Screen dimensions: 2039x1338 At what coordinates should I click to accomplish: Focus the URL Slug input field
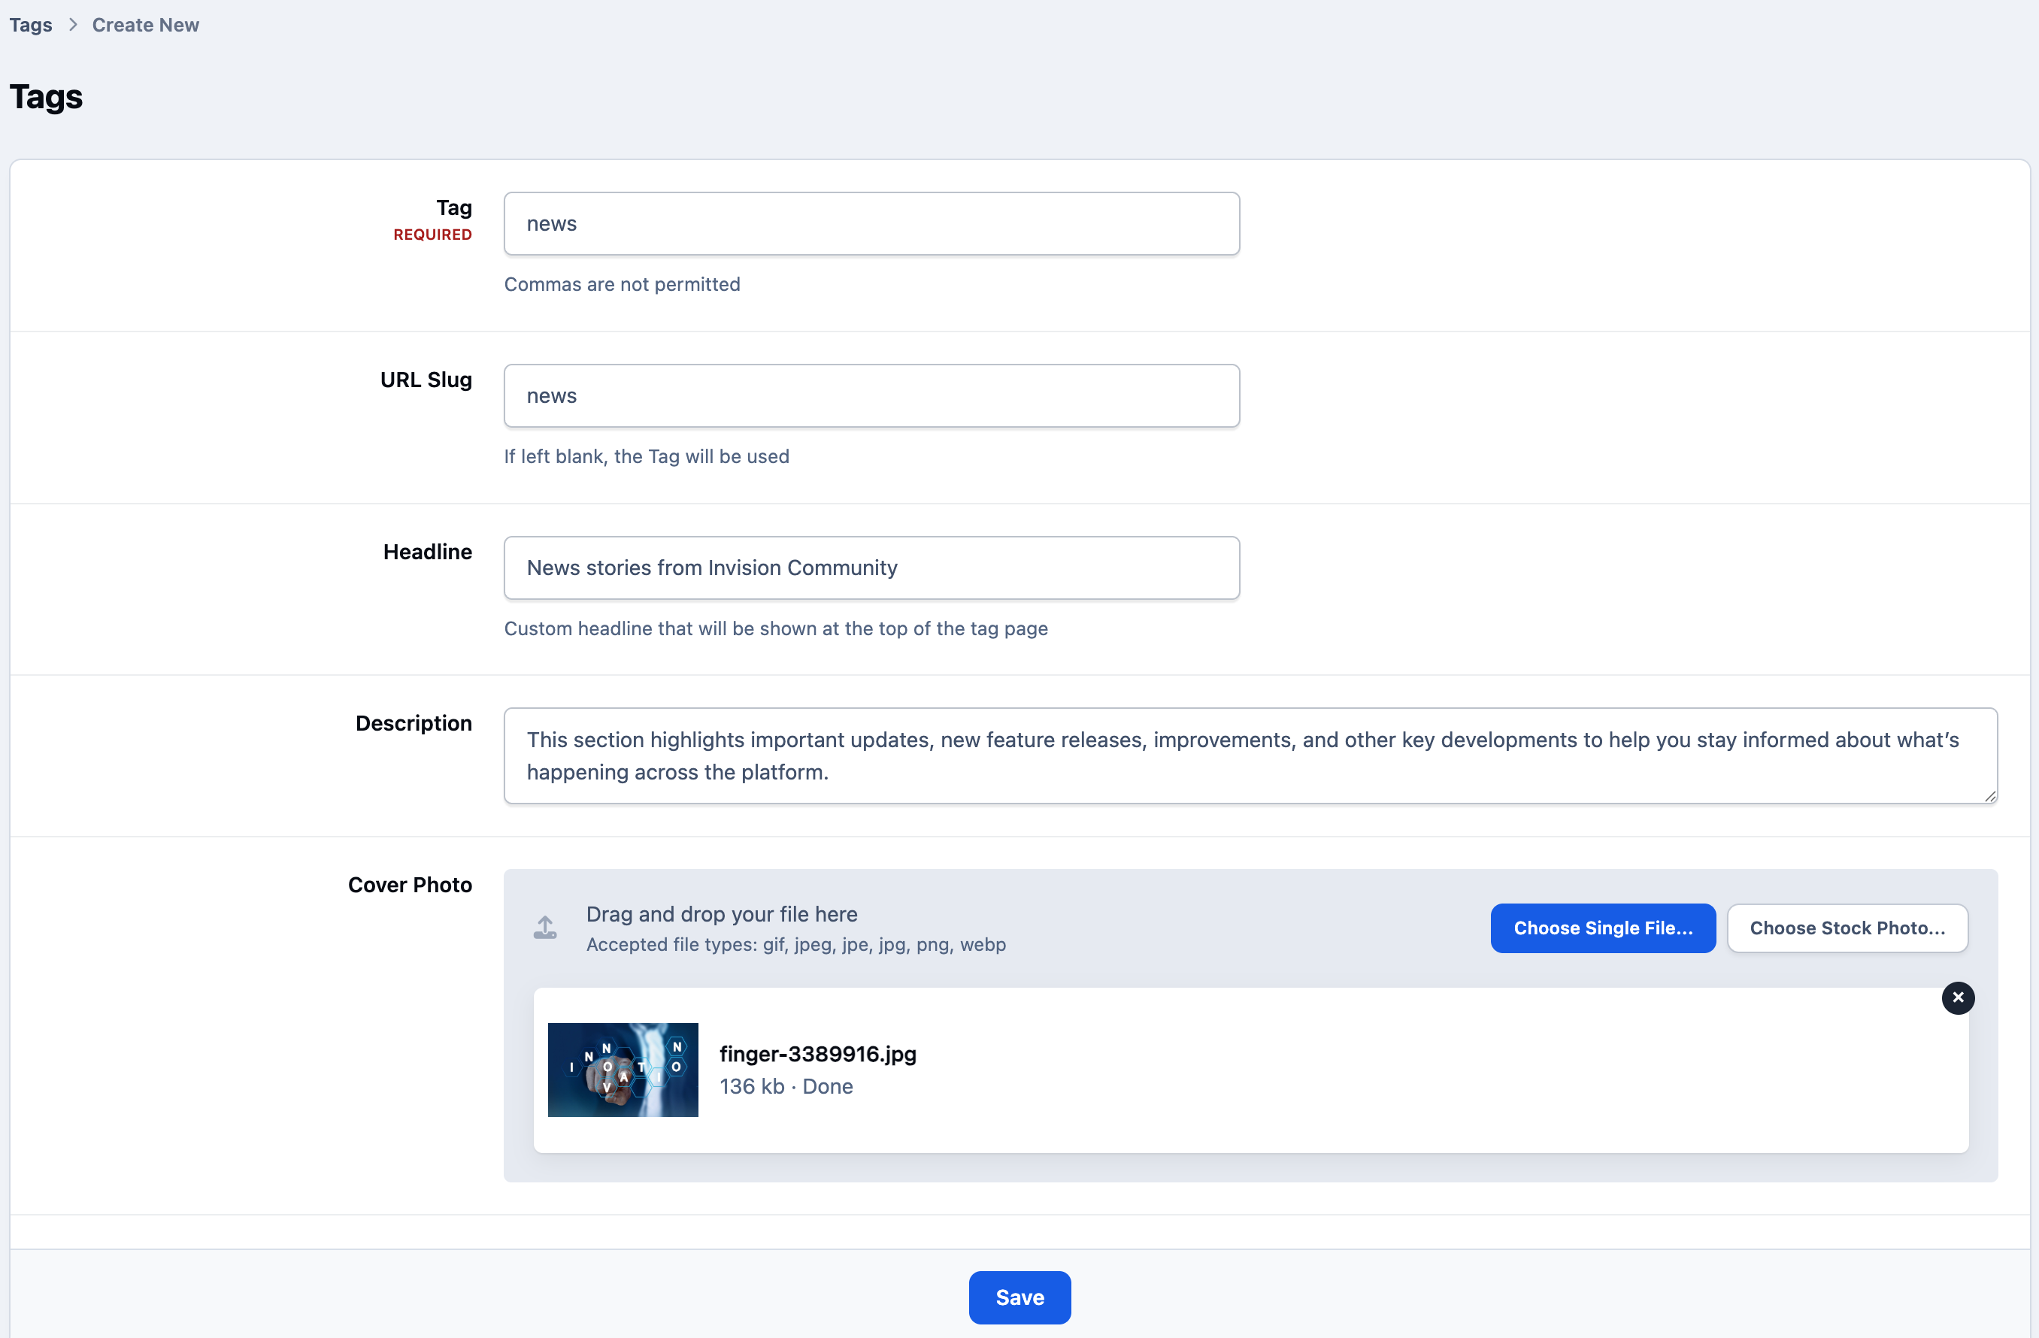click(x=871, y=395)
